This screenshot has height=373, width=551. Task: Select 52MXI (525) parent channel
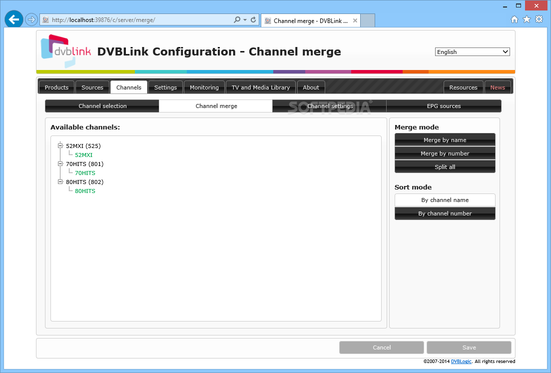83,145
